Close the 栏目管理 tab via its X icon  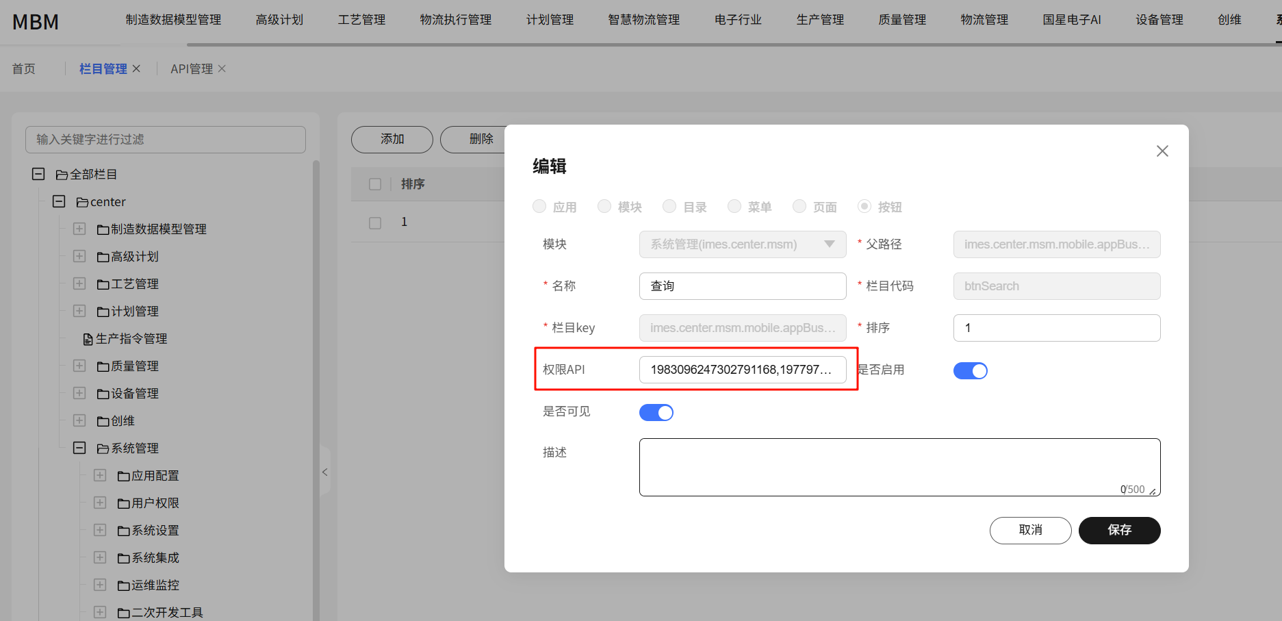tap(136, 68)
